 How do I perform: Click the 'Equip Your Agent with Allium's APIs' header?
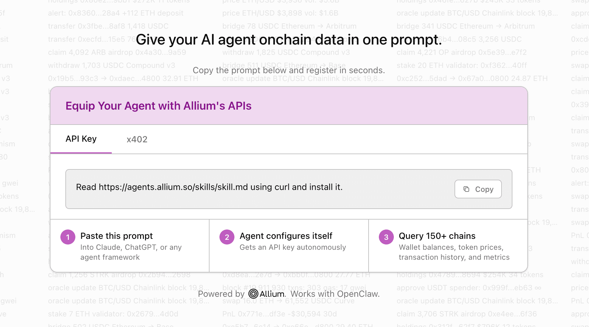click(x=158, y=106)
